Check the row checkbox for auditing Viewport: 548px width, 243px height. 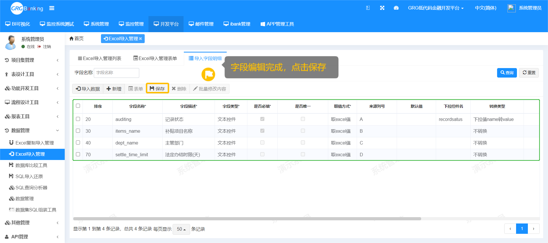click(x=78, y=119)
